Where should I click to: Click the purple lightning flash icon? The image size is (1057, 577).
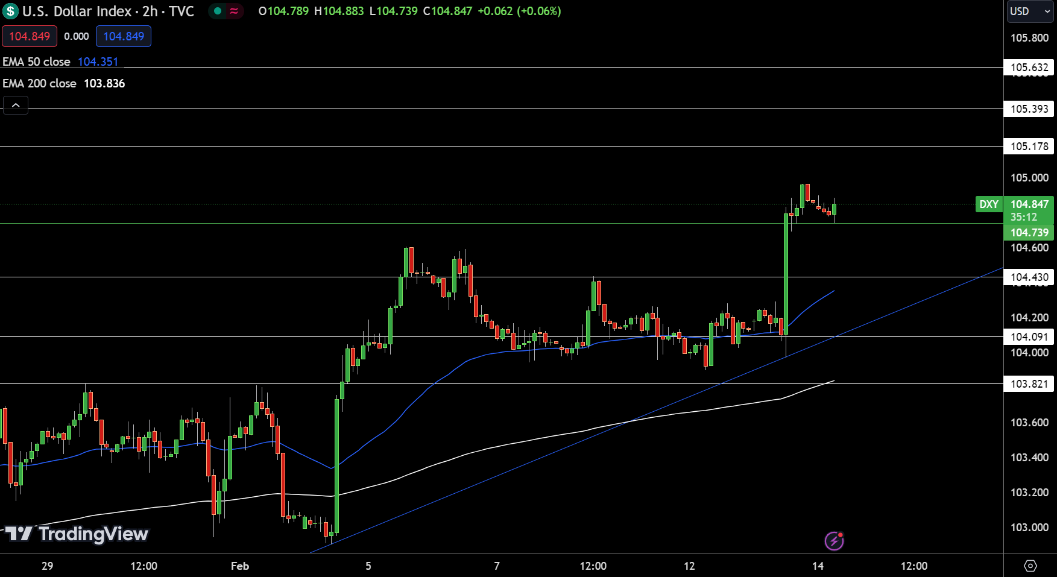click(834, 541)
